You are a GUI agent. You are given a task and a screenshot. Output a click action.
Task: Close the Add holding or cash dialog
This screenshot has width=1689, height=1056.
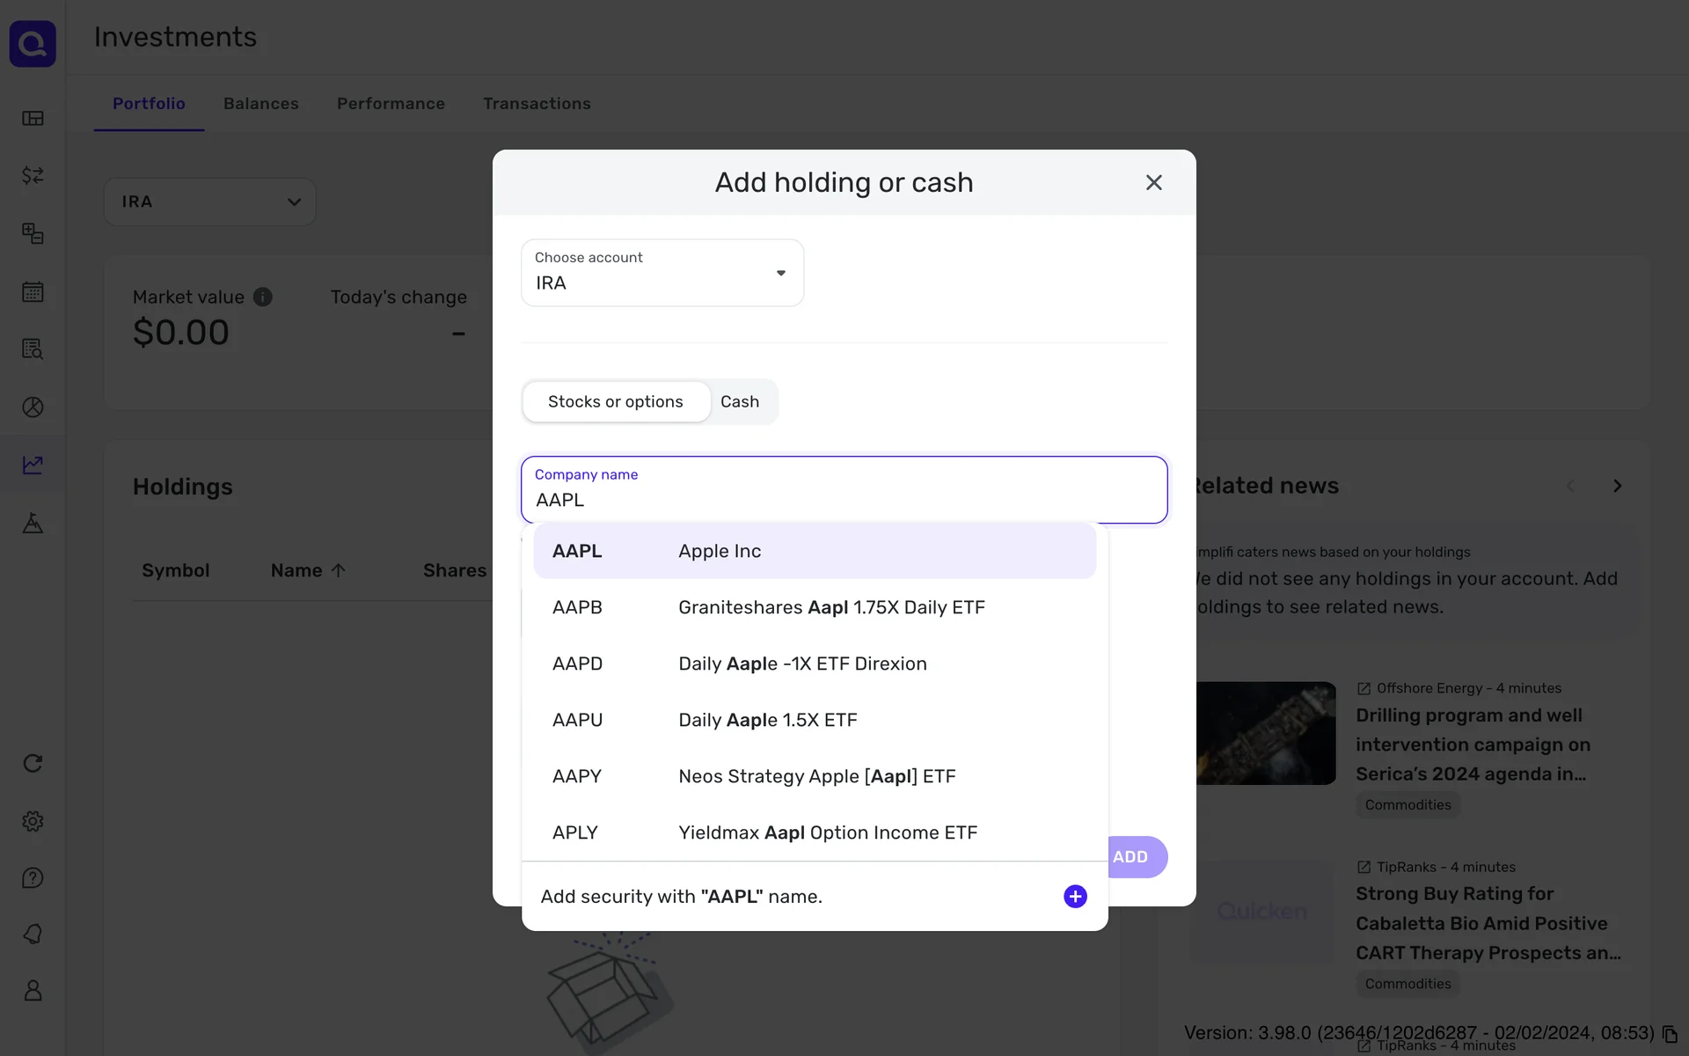[1153, 182]
